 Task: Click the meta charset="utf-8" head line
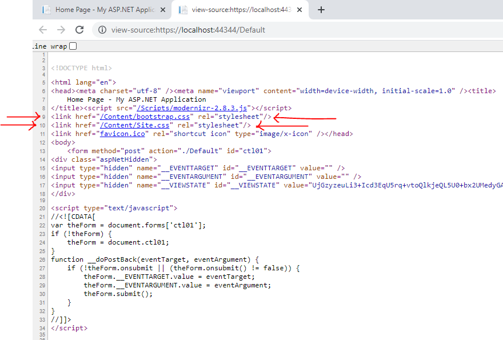(x=273, y=91)
